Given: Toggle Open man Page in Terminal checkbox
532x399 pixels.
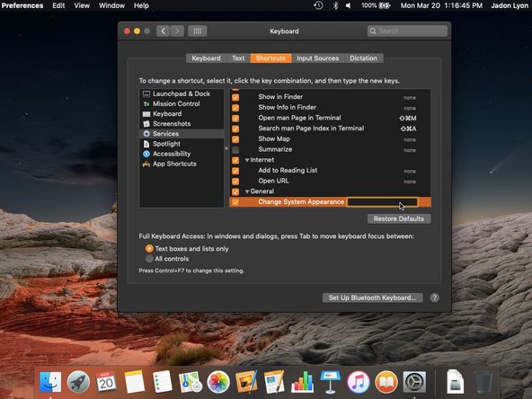Looking at the screenshot, I should tap(235, 118).
